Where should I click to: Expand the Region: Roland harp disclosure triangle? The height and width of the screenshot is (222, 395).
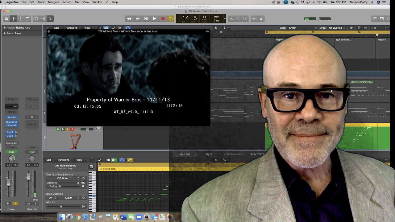[5, 28]
